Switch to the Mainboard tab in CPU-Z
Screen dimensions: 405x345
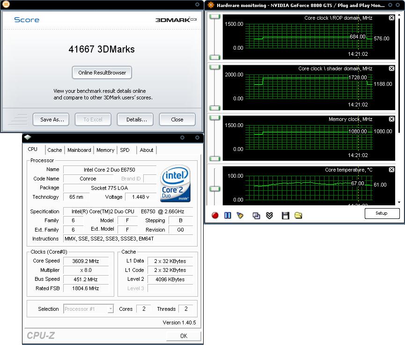[79, 150]
